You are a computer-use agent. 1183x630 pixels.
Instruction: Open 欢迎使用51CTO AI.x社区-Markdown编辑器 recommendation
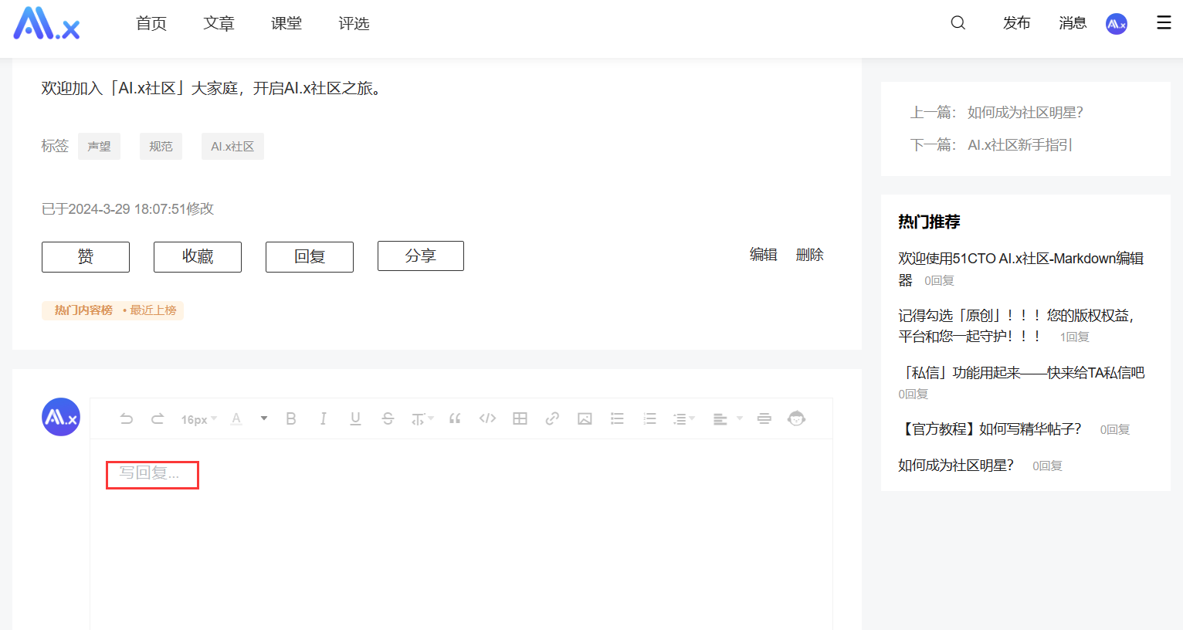[1021, 269]
